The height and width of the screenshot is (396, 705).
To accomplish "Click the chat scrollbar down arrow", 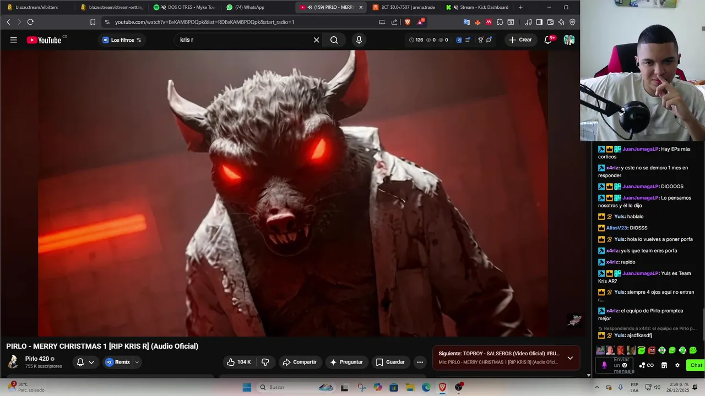I will (589, 375).
